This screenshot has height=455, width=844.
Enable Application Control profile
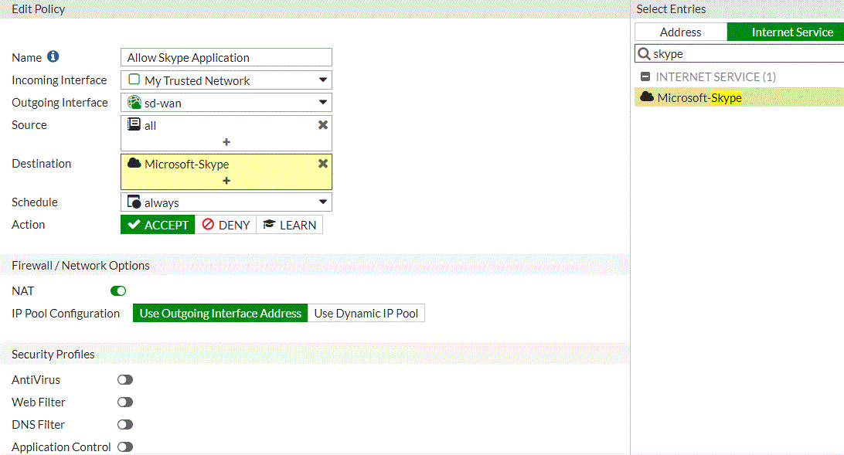[125, 447]
